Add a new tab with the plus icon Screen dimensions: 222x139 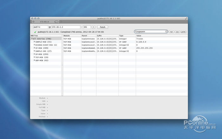tap(61, 22)
